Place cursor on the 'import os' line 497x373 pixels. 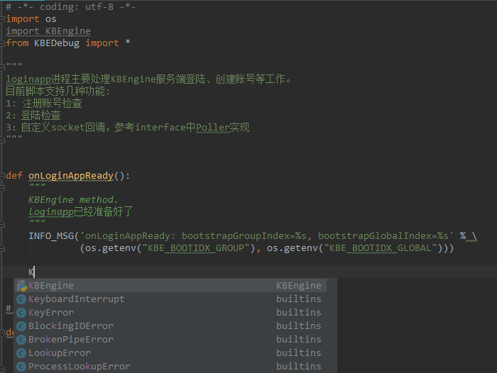click(x=31, y=19)
